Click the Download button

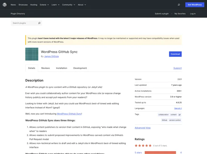point(175,54)
